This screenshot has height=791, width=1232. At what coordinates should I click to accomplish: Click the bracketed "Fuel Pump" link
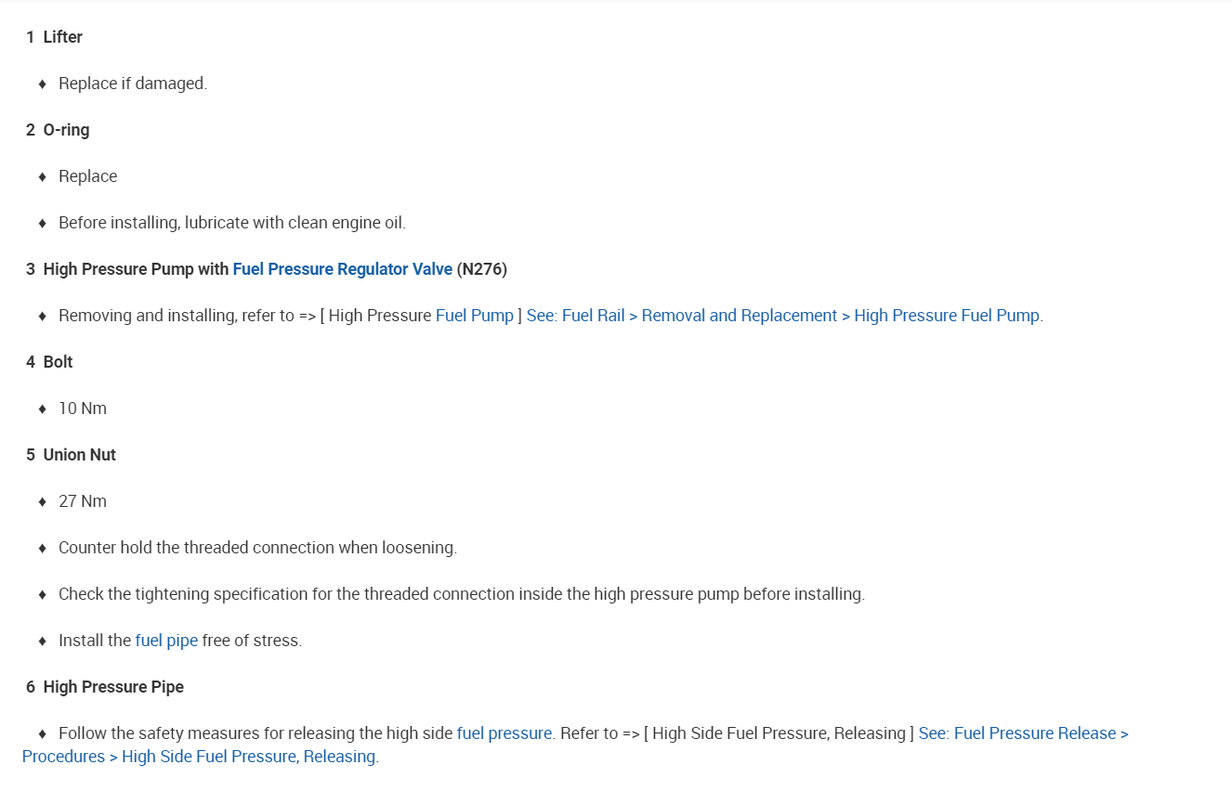[474, 316]
